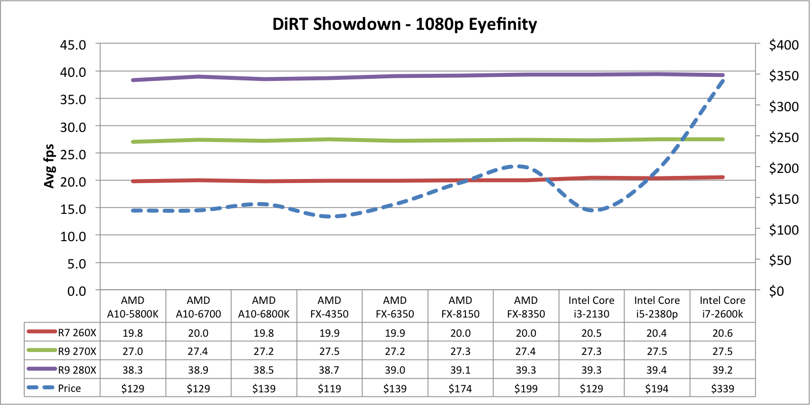Viewport: 810px width, 405px height.
Task: Select the 39.1 cell in R9 280X row
Action: pos(460,370)
